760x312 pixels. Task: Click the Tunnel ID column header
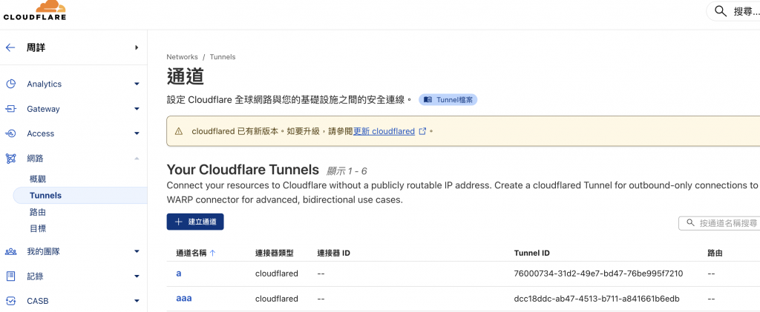click(531, 253)
